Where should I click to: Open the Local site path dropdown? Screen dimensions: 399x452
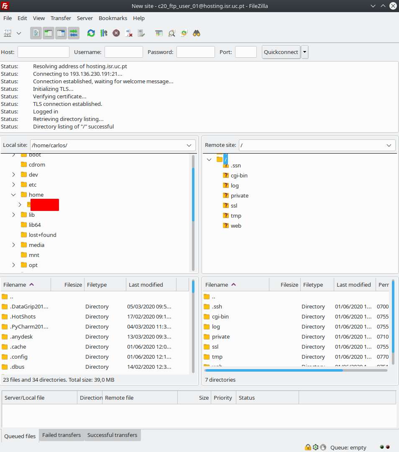point(189,145)
